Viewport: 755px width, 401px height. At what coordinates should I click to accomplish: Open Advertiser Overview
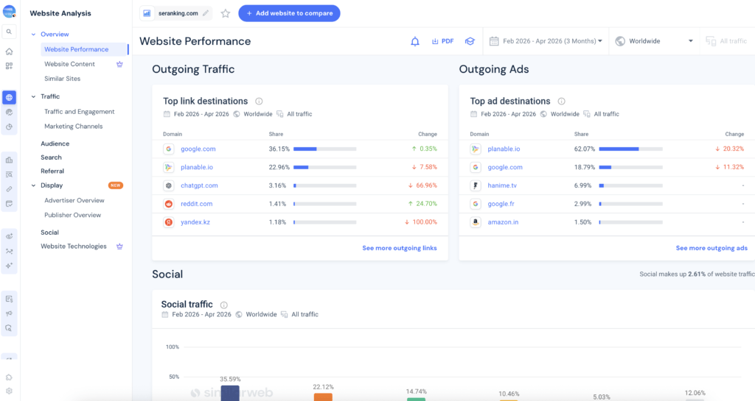click(74, 200)
